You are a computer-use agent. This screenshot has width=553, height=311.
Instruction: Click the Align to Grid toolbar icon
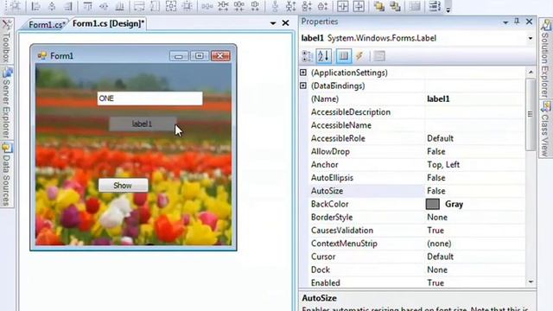pos(16,6)
